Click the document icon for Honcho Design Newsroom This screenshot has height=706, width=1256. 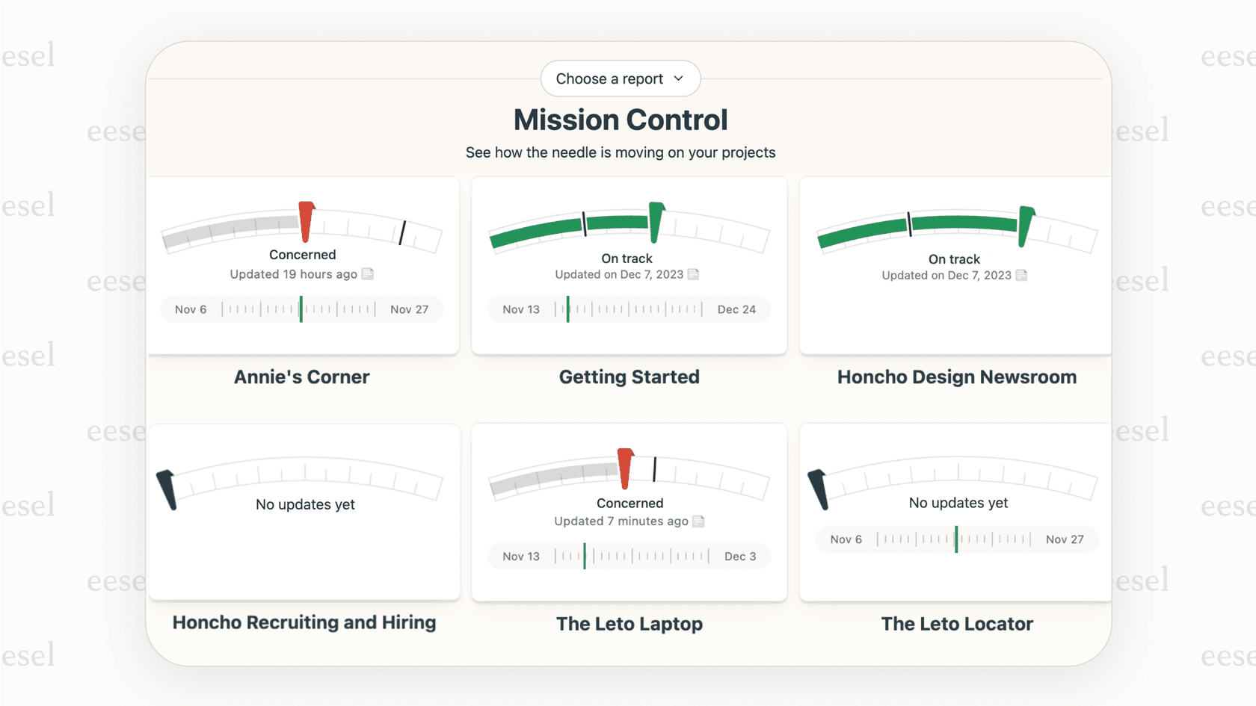click(1020, 275)
